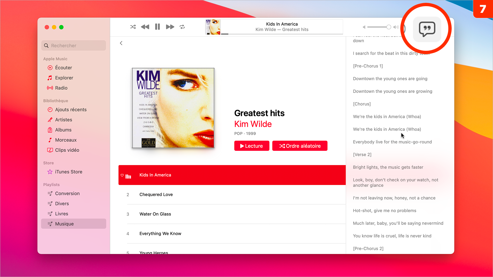Go back with the chevron arrow
493x277 pixels.
[121, 43]
